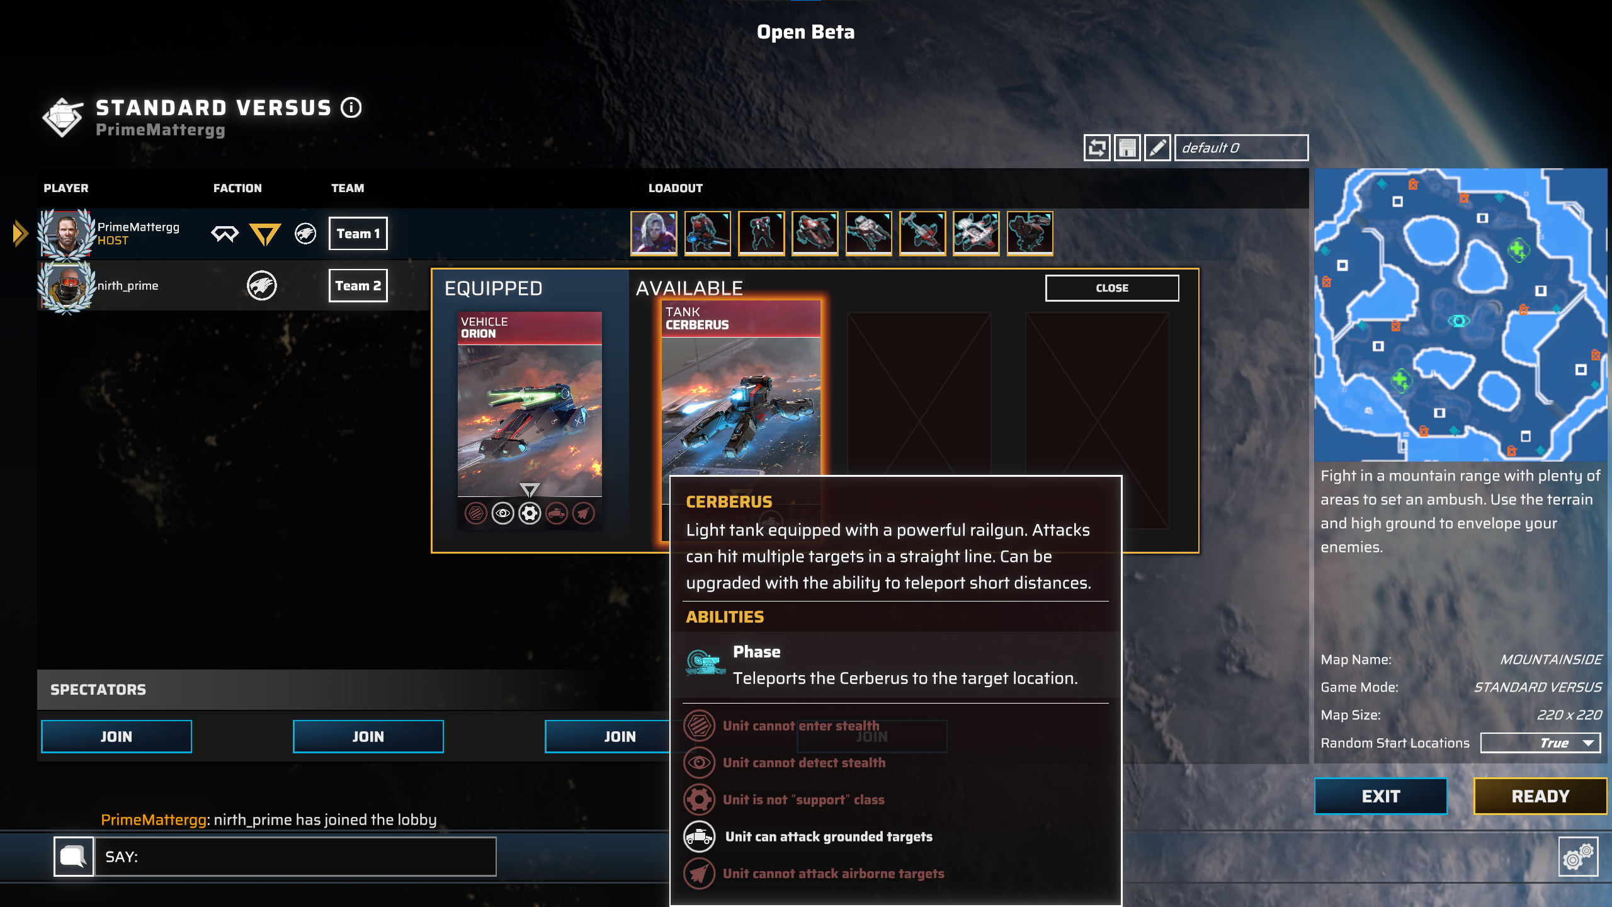Click the movement icon on Orion vehicle
1612x907 pixels.
(x=556, y=513)
